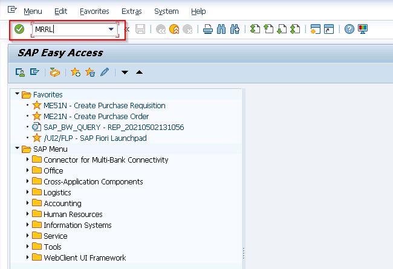Viewport: 393px width, 269px height.
Task: Select the Accounting tree label
Action: (x=62, y=203)
